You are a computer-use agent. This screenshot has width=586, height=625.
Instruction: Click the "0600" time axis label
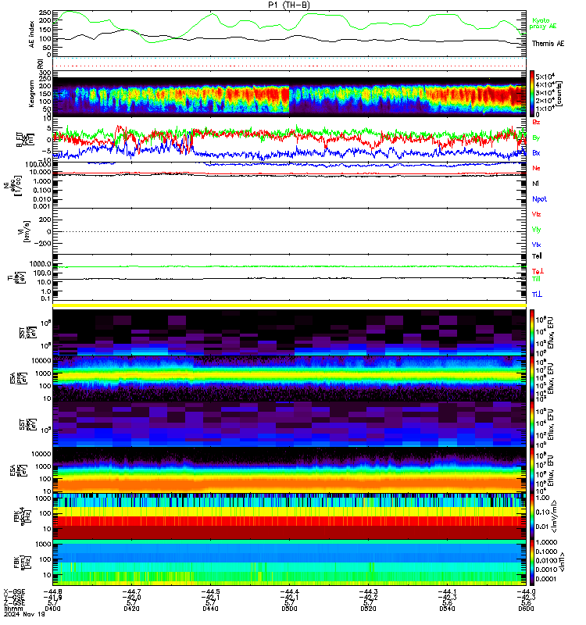pos(526,609)
